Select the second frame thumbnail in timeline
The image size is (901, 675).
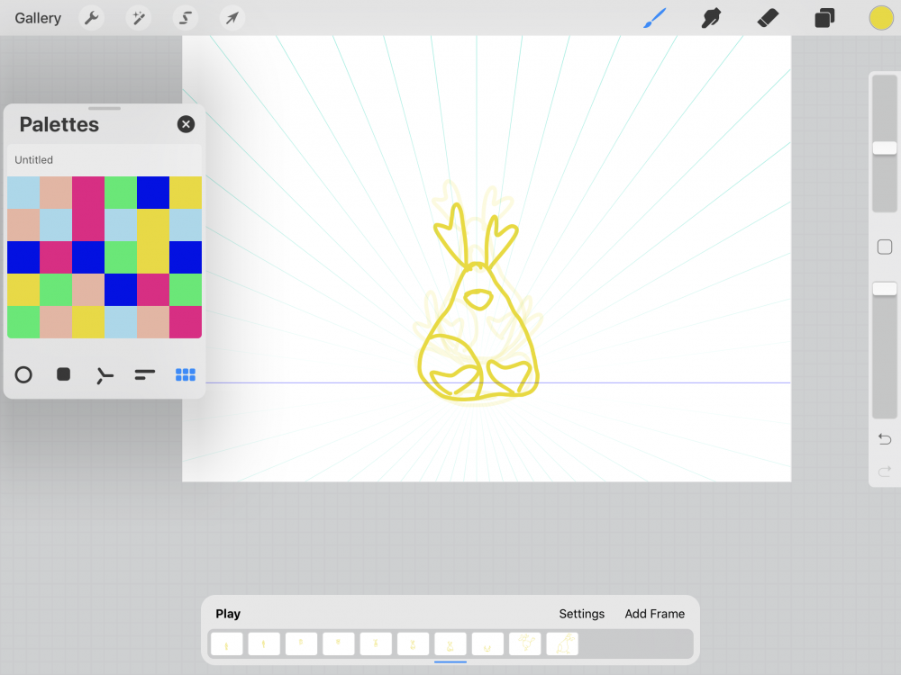(264, 644)
